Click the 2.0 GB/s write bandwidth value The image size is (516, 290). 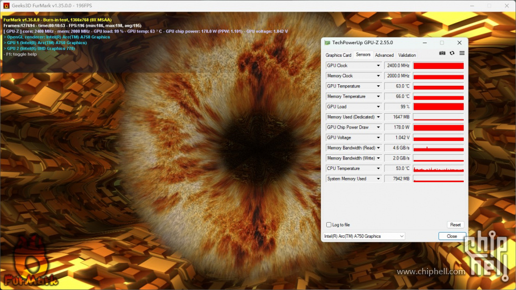point(397,158)
